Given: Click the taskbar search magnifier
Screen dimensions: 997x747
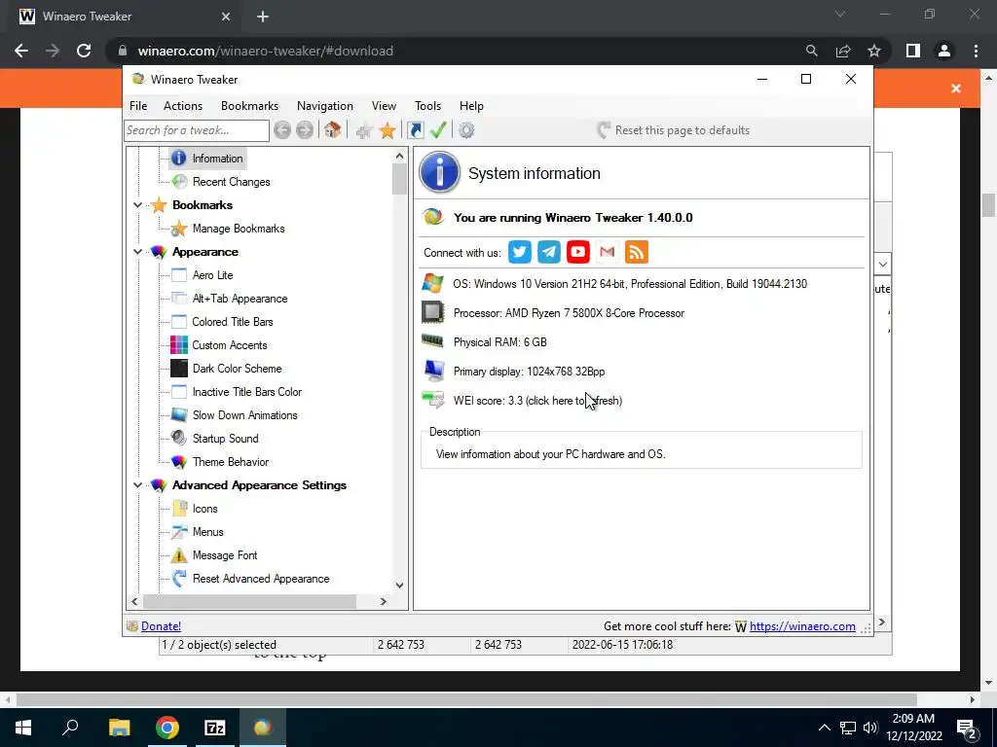Looking at the screenshot, I should 70,727.
